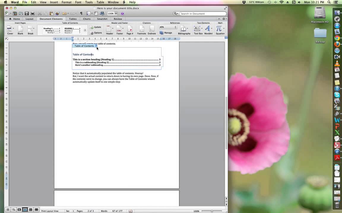Open the Spotlight search icon in menu bar
Image resolution: width=342 pixels, height=213 pixels.
pos(329,2)
